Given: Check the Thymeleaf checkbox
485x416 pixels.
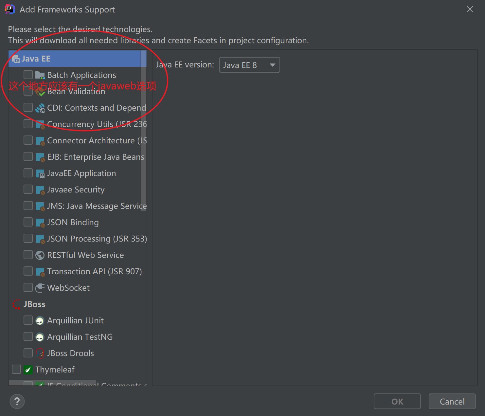Looking at the screenshot, I should coord(16,369).
